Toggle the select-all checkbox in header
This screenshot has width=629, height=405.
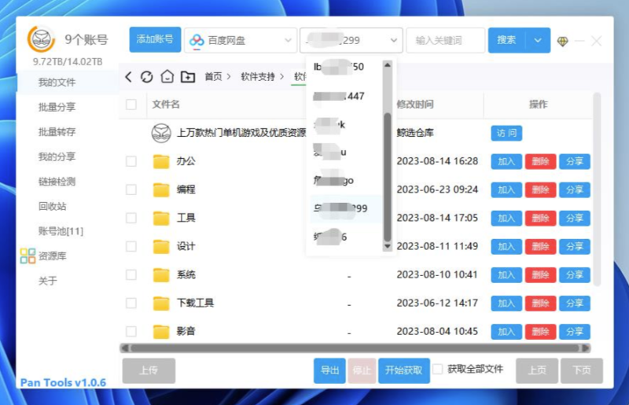pos(131,105)
